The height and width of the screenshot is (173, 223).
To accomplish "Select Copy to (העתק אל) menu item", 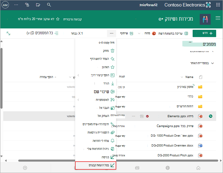I will 96,116.
